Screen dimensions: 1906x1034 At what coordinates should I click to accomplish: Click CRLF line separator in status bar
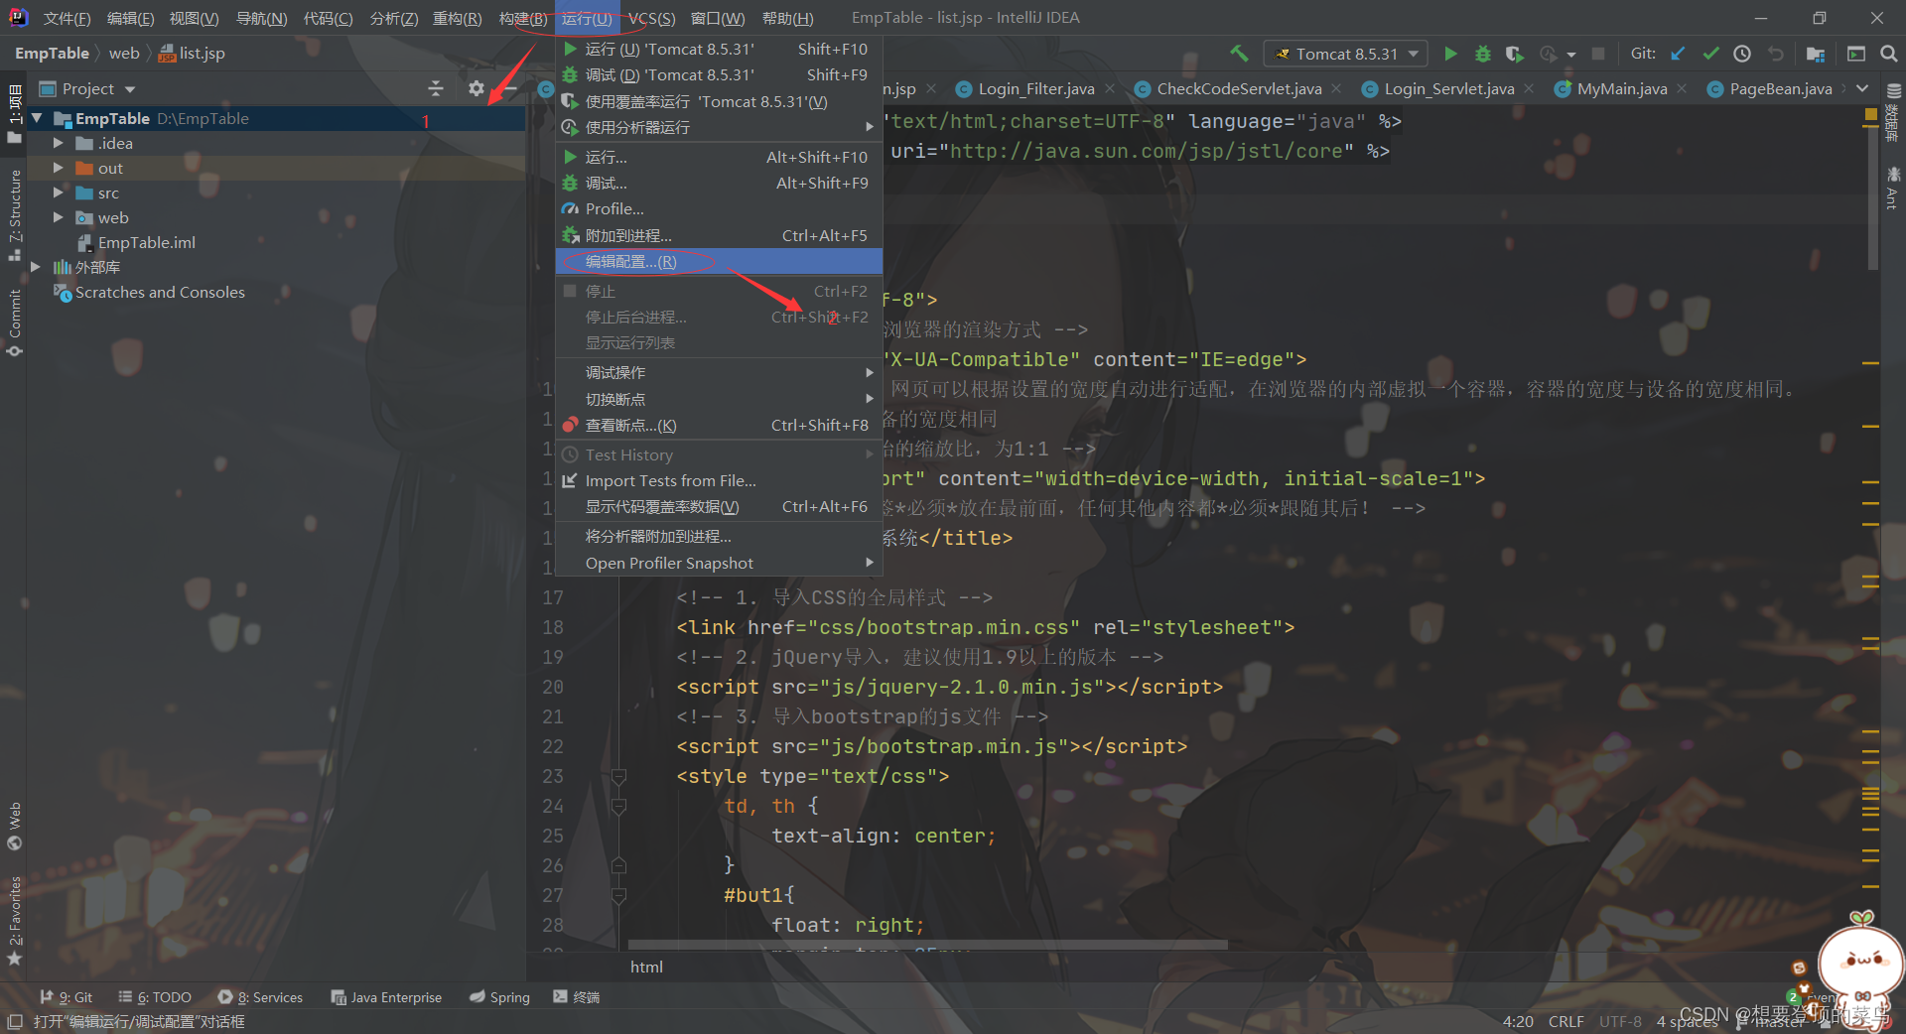click(x=1566, y=1021)
